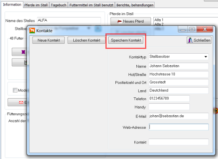Click the Neue Kontakt button
The image size is (218, 159).
click(x=48, y=40)
